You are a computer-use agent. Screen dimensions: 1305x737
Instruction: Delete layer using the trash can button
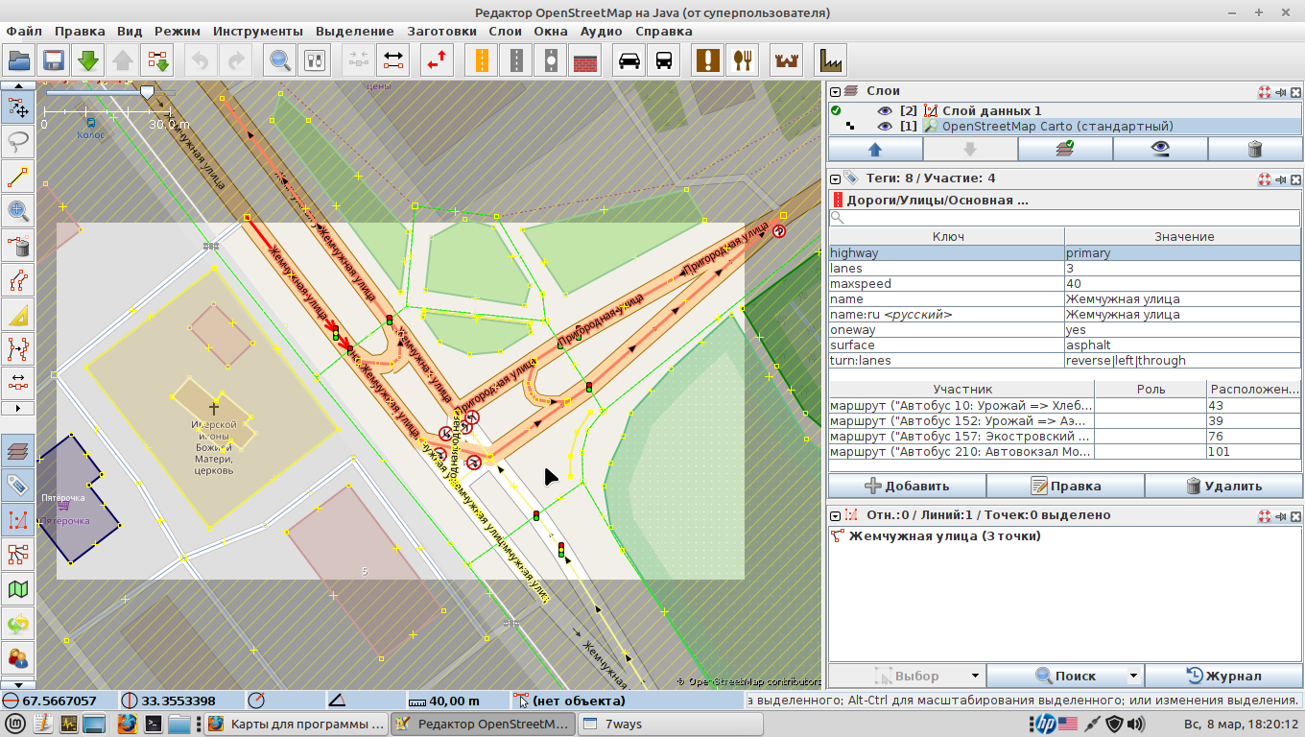1254,149
